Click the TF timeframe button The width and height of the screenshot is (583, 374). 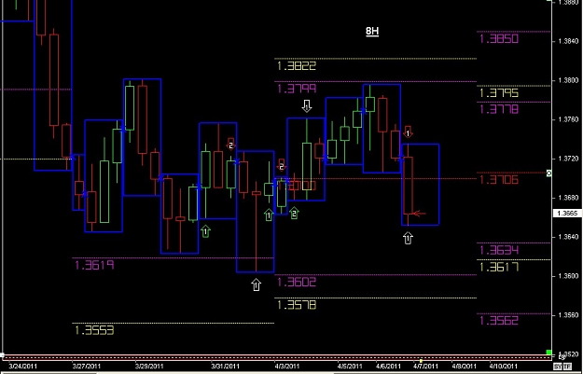pos(567,367)
